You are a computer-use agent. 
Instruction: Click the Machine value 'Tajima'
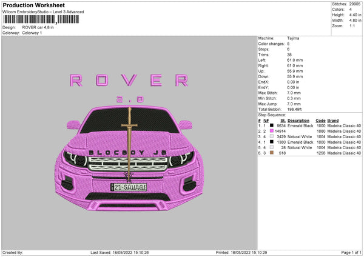[293, 38]
